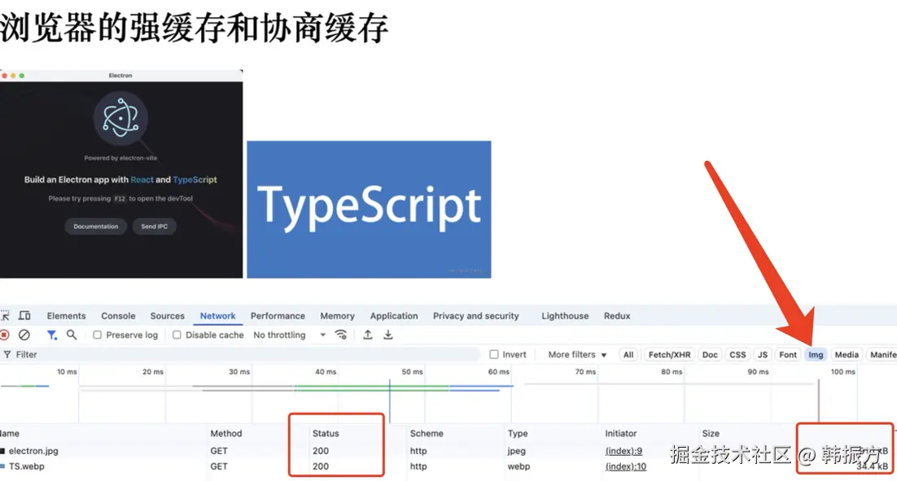
Task: Open the Application tab
Action: (394, 315)
